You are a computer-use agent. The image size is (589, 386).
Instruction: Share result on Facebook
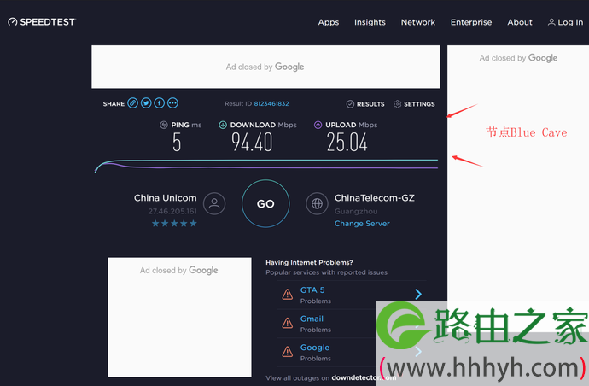tap(160, 103)
